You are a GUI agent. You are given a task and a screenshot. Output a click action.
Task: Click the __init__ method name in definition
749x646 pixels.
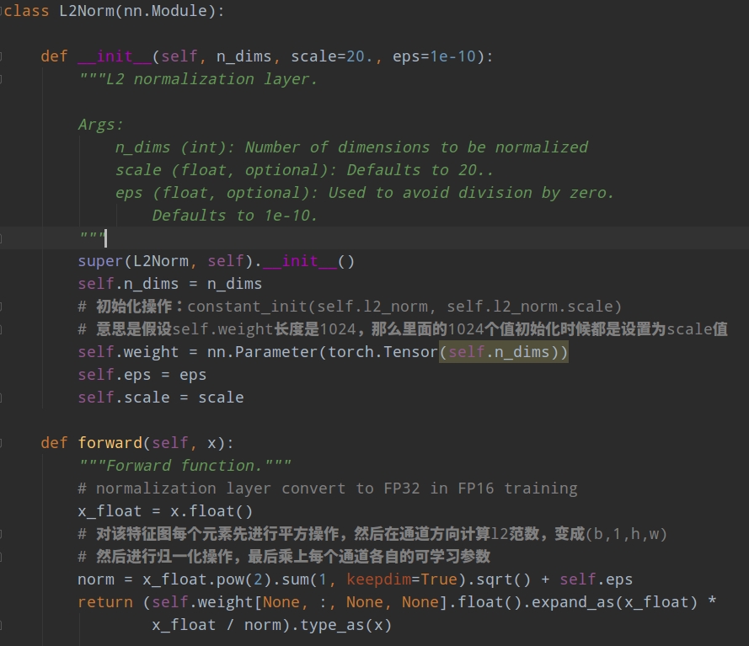pyautogui.click(x=115, y=57)
